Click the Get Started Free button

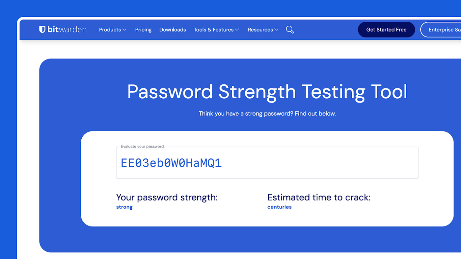386,30
